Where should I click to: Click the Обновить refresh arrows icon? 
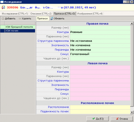coord(52,18)
